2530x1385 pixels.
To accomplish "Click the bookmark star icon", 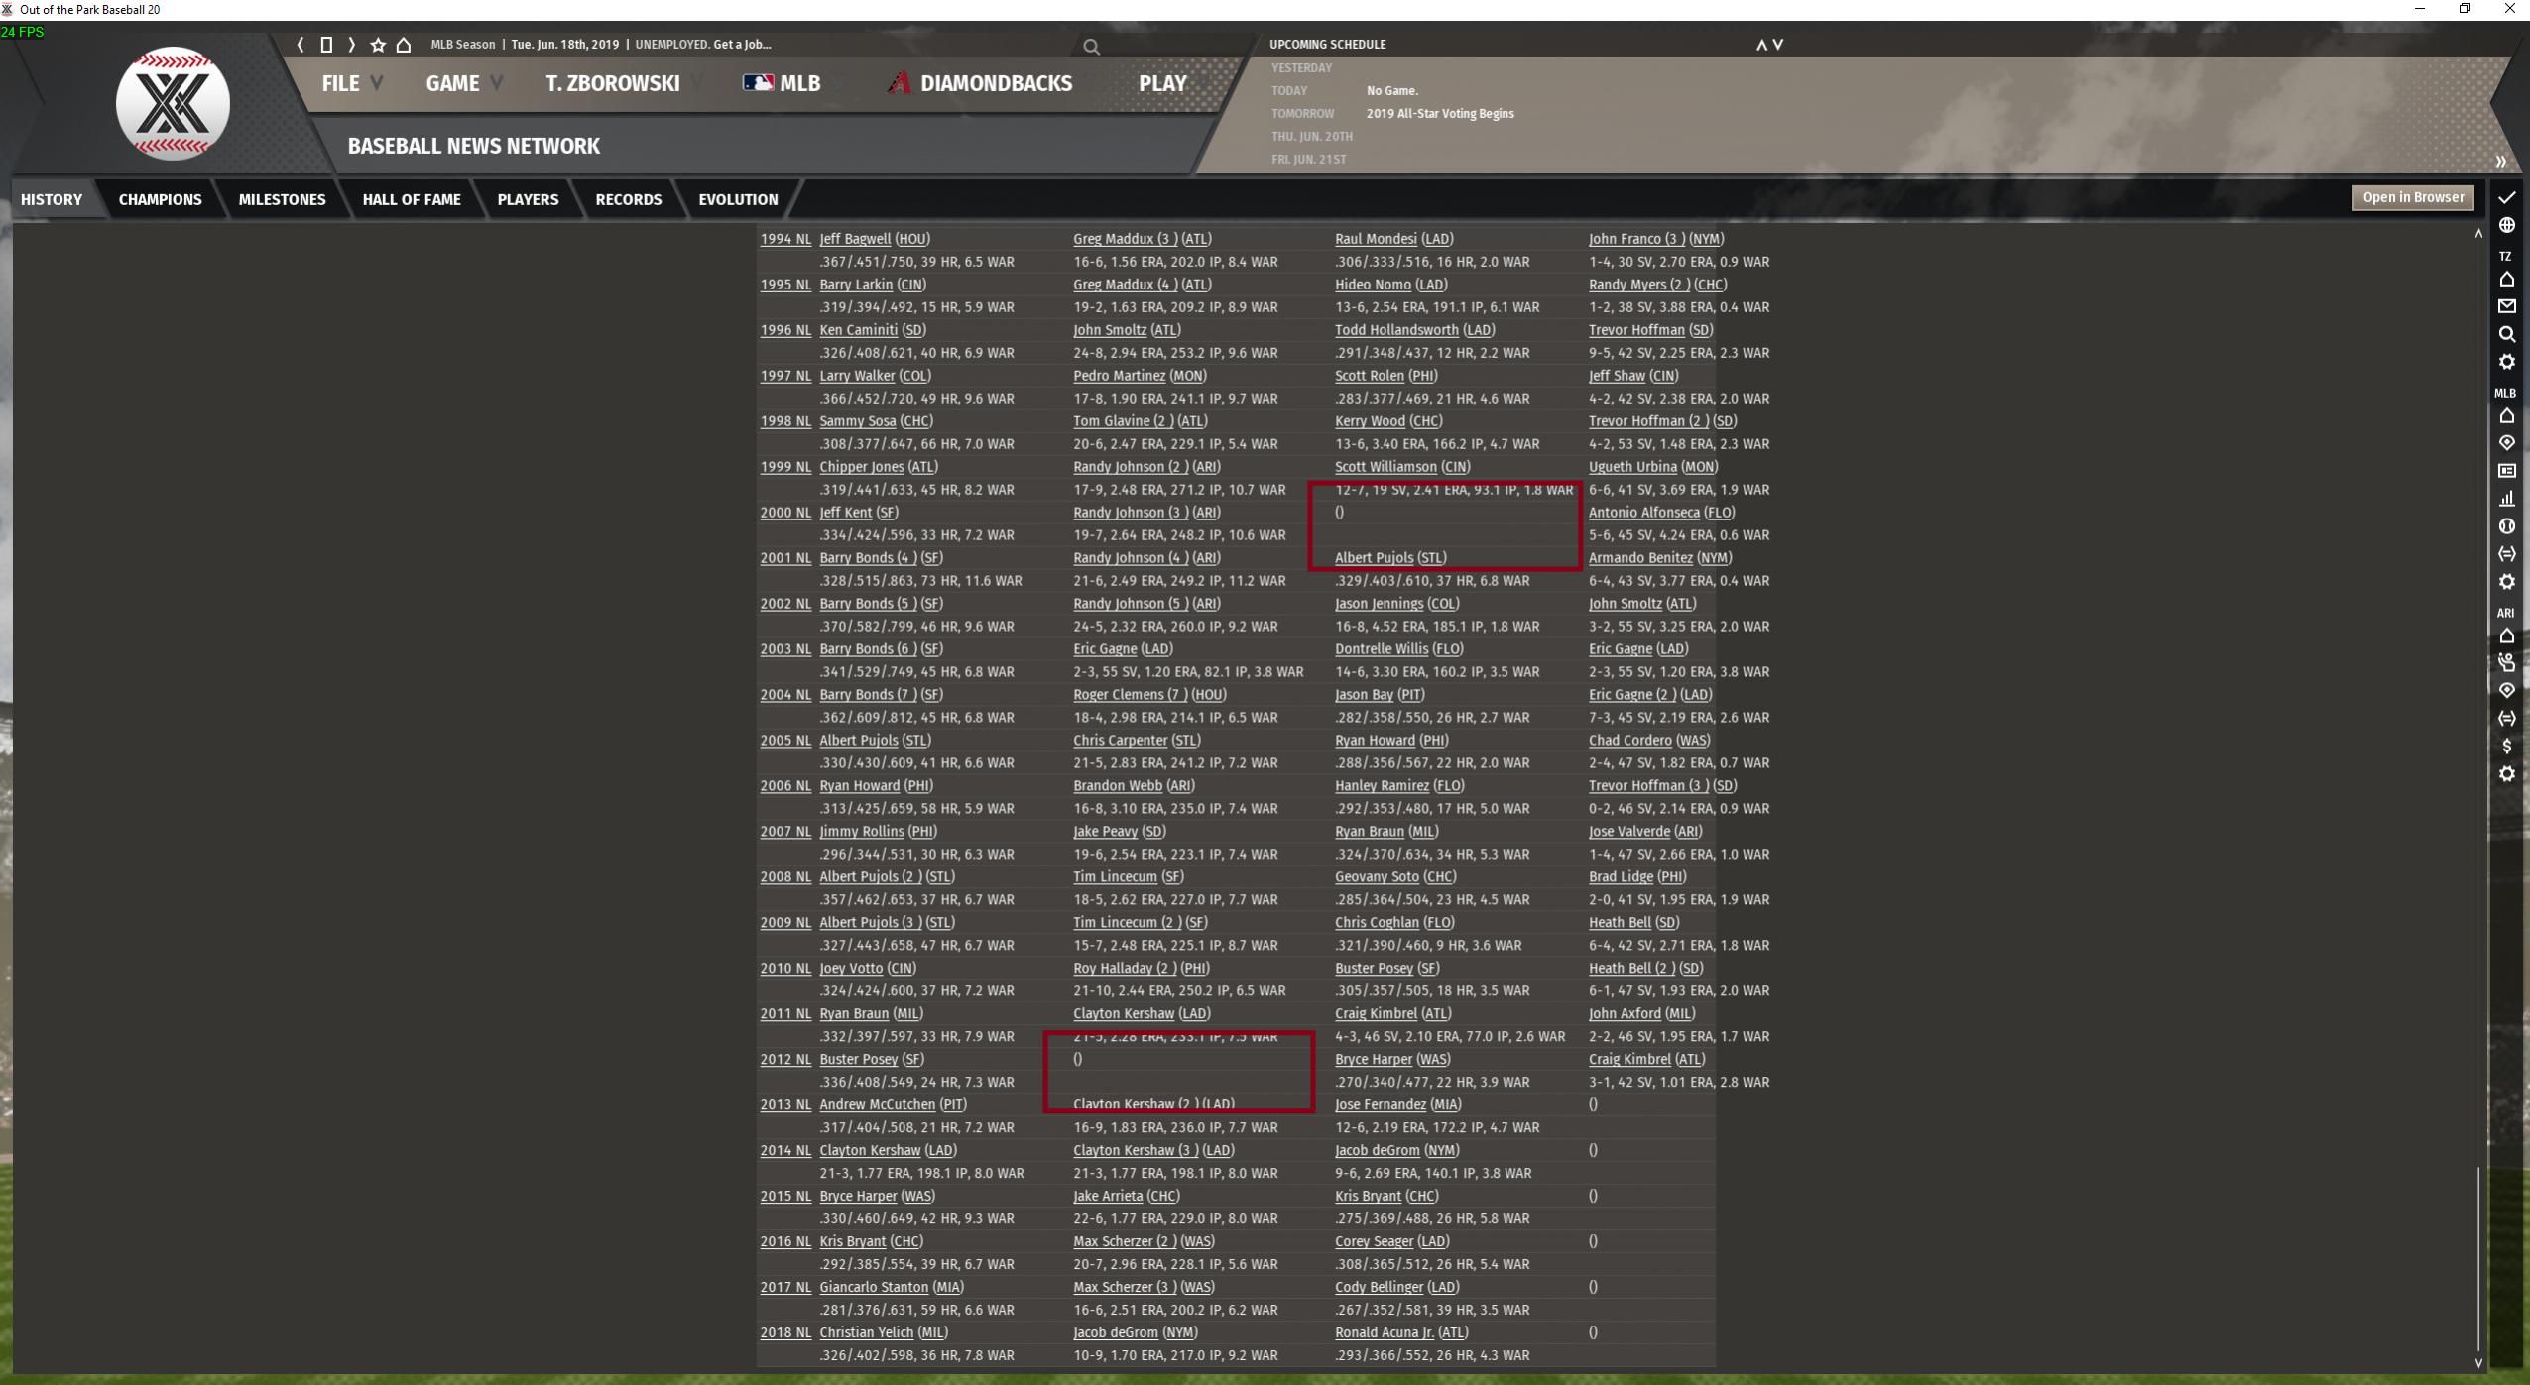I will point(378,45).
